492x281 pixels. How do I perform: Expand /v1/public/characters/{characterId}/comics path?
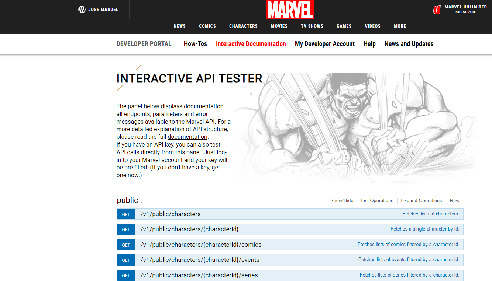click(x=201, y=245)
